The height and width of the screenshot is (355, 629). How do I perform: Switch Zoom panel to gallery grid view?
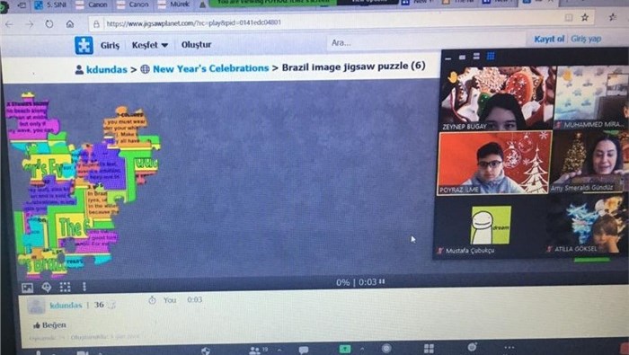(x=491, y=56)
